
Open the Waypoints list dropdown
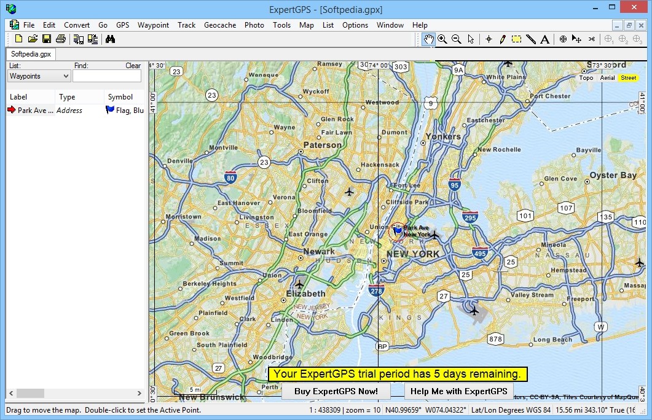(x=39, y=76)
